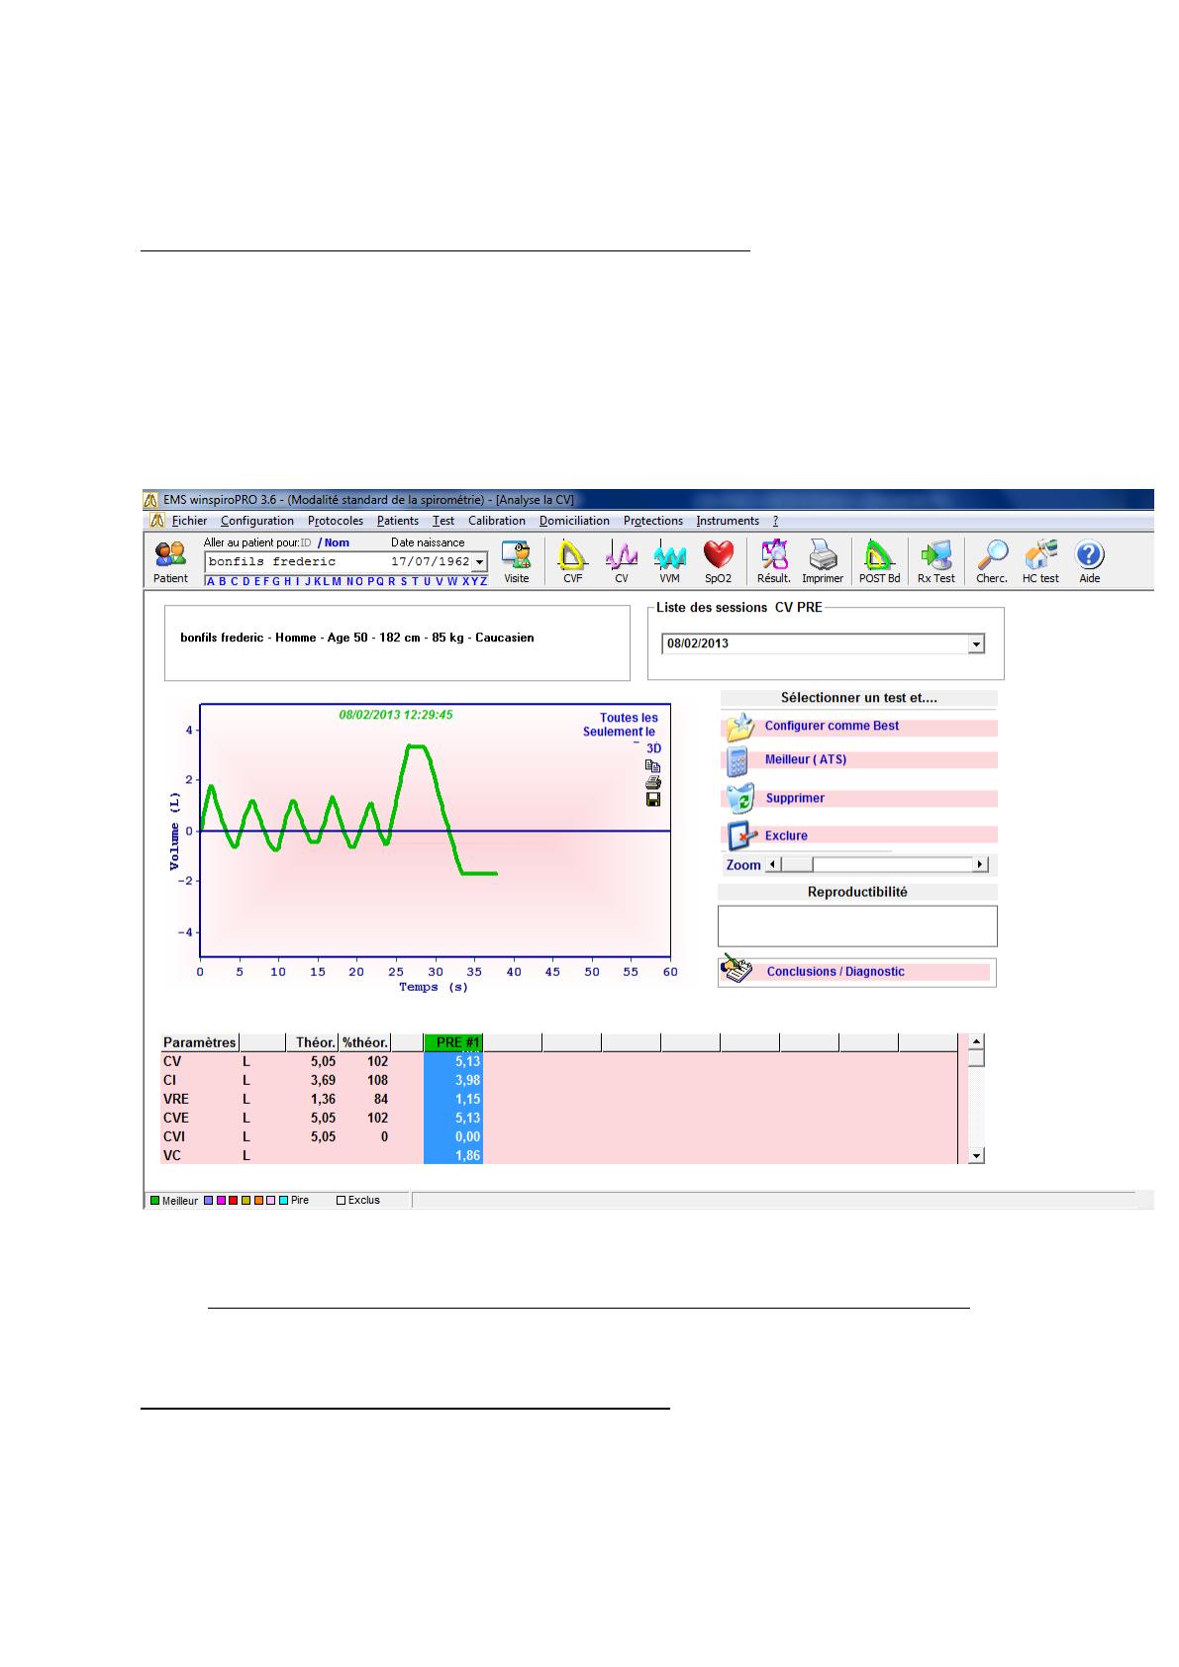Save the graph with floppy icon
Screen dimensions: 1179x1667
(x=652, y=800)
